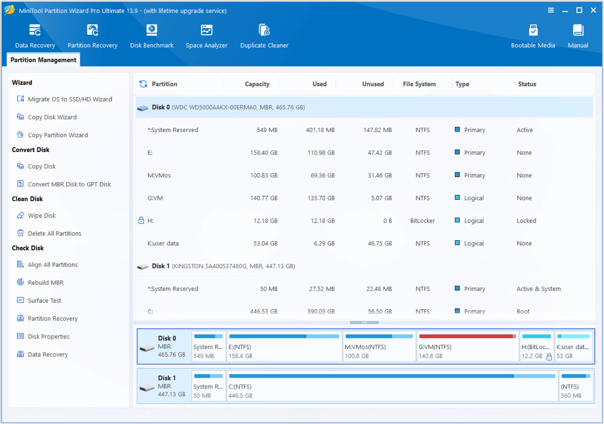
Task: Select Disk 0 System Reserved 549 MB row
Action: click(364, 130)
